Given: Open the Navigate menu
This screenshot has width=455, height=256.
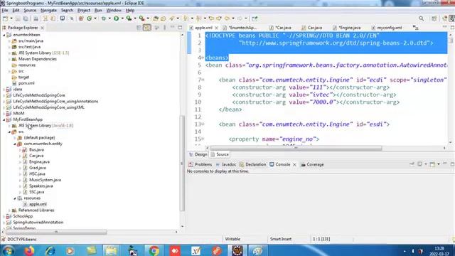Looking at the screenshot, I should pyautogui.click(x=48, y=10).
